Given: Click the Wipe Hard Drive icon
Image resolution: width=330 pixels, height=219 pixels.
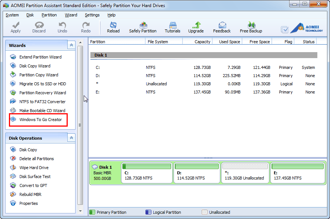Looking at the screenshot, I should tap(13, 167).
